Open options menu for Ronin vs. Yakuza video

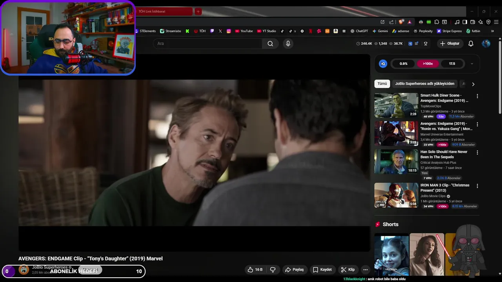point(477,124)
